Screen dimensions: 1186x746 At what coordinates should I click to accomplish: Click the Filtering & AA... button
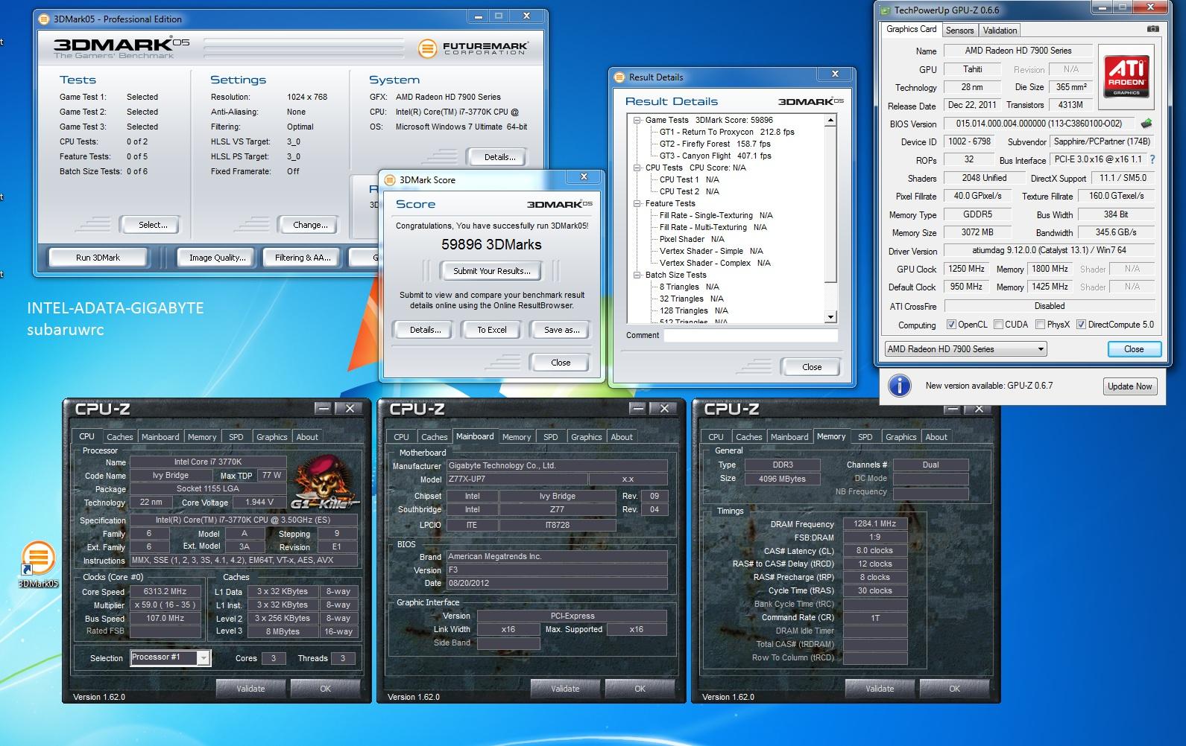[x=303, y=258]
